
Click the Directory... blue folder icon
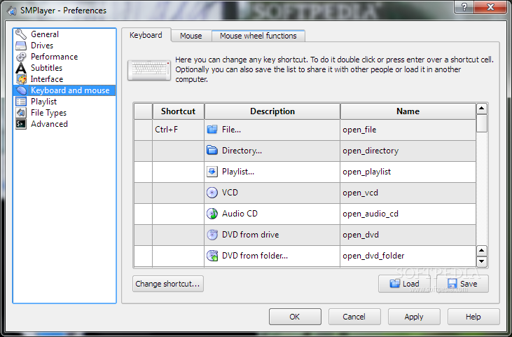pos(212,151)
